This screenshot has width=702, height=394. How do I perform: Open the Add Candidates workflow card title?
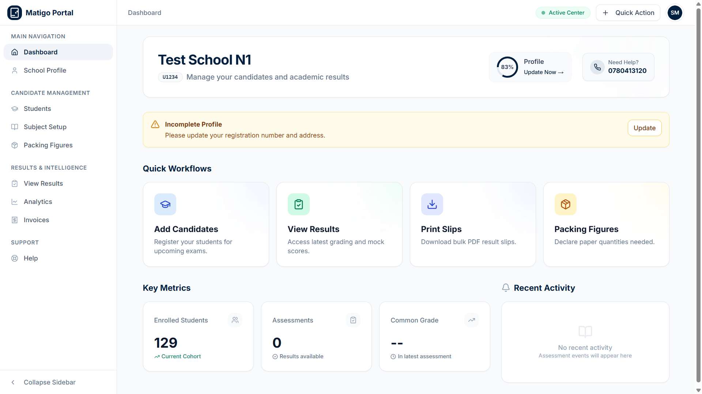186,229
